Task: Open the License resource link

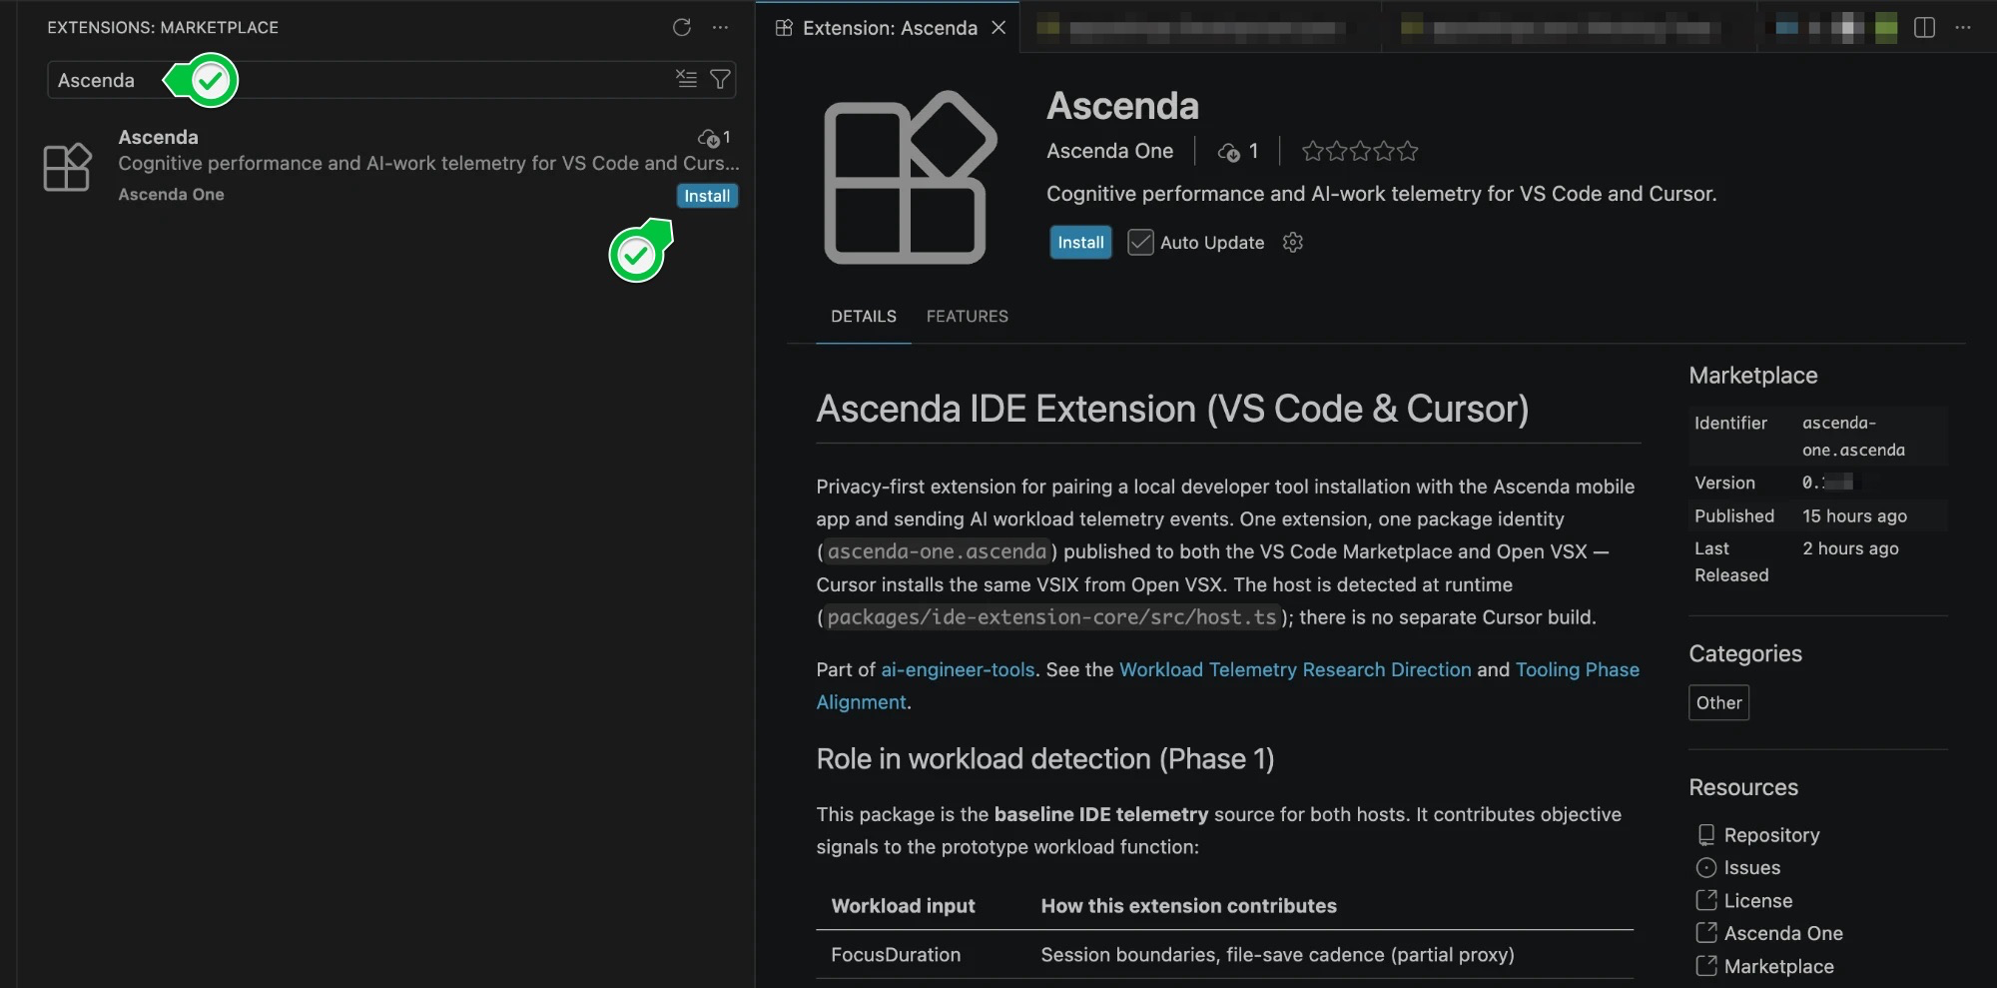Action: pos(1758,901)
